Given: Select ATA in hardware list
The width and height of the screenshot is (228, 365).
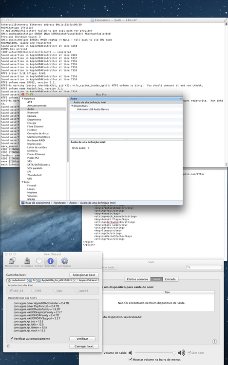Looking at the screenshot, I should tap(30, 102).
